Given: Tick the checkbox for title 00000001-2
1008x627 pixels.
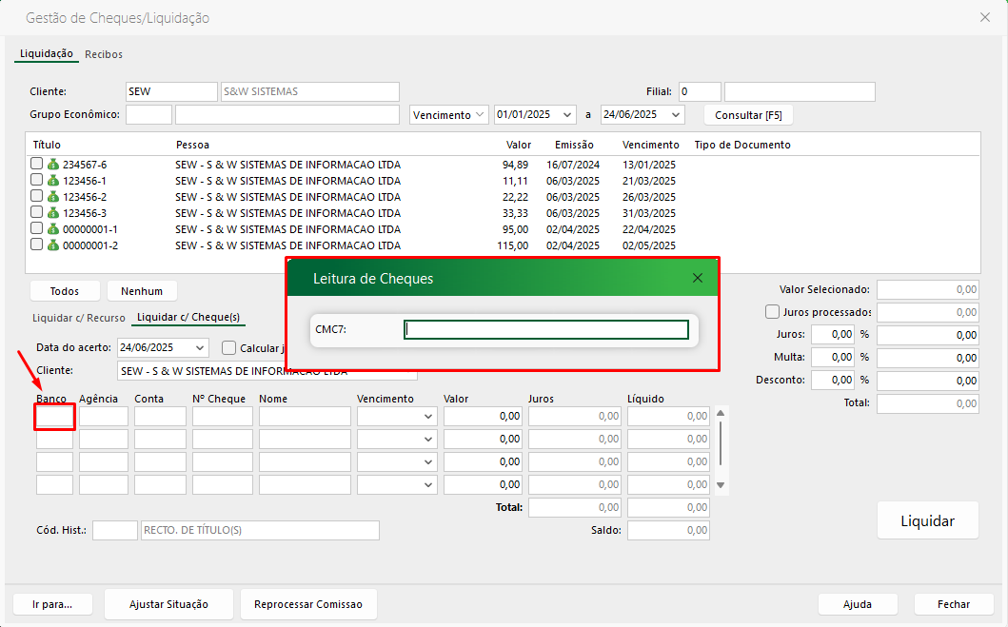Looking at the screenshot, I should pos(37,245).
